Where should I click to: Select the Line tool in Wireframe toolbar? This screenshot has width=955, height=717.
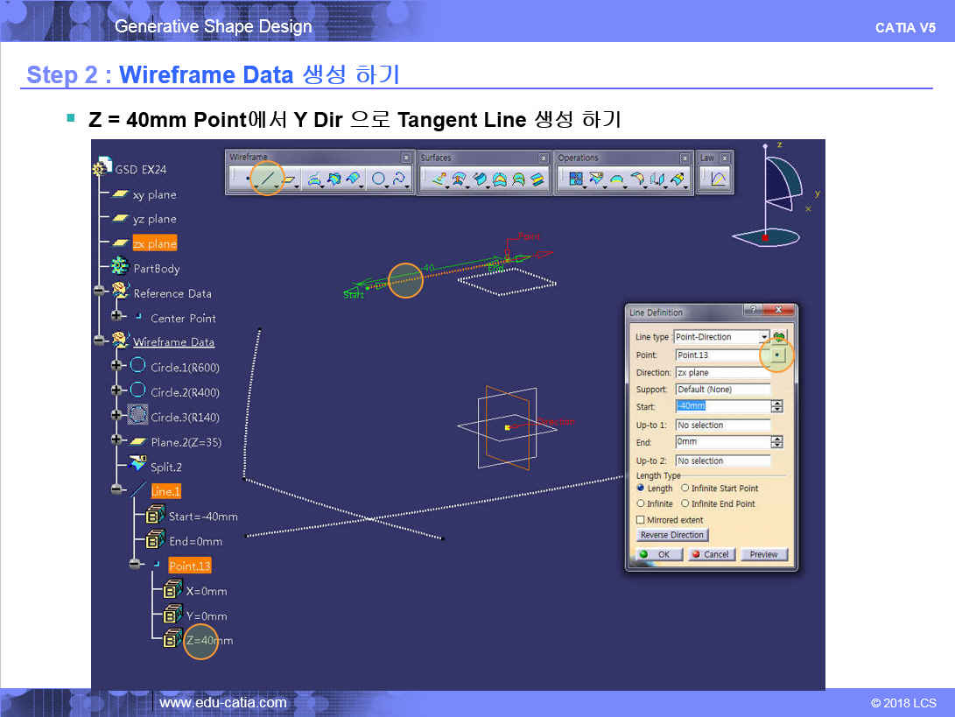269,179
